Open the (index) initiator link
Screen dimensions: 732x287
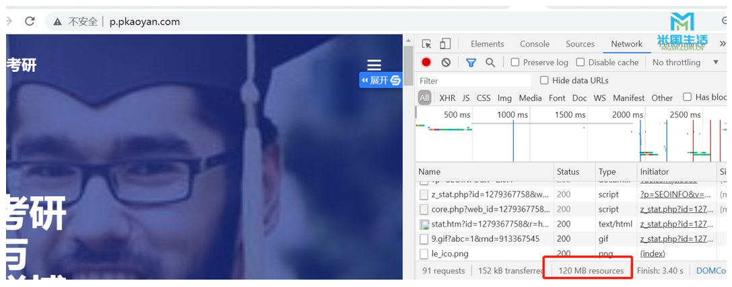click(653, 254)
